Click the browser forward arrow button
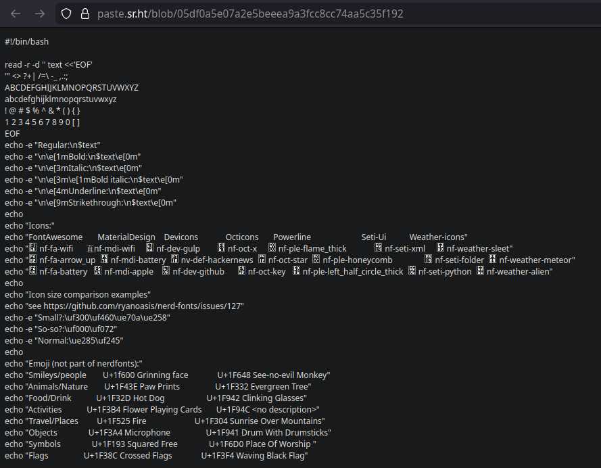 (40, 14)
